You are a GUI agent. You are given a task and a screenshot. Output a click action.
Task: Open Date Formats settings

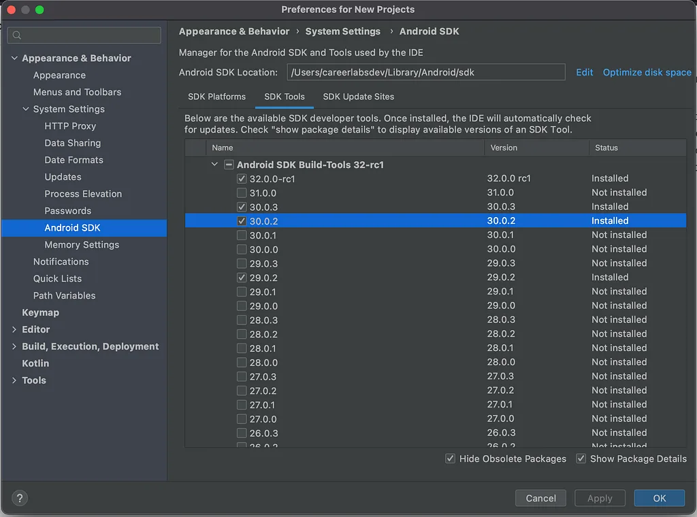[74, 160]
